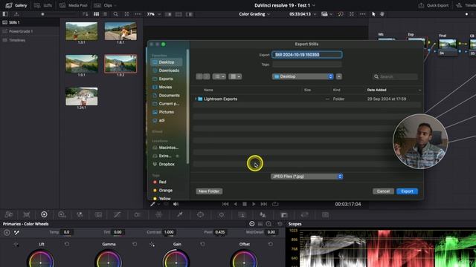The height and width of the screenshot is (267, 476).
Task: Select the Final node in node graph
Action: coord(448,44)
